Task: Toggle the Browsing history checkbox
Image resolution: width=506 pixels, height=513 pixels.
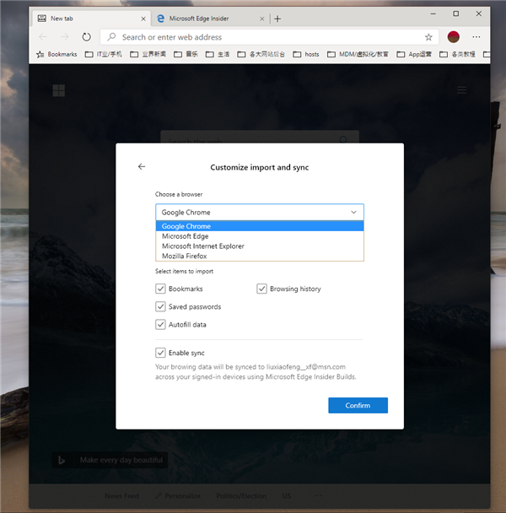Action: coord(262,289)
